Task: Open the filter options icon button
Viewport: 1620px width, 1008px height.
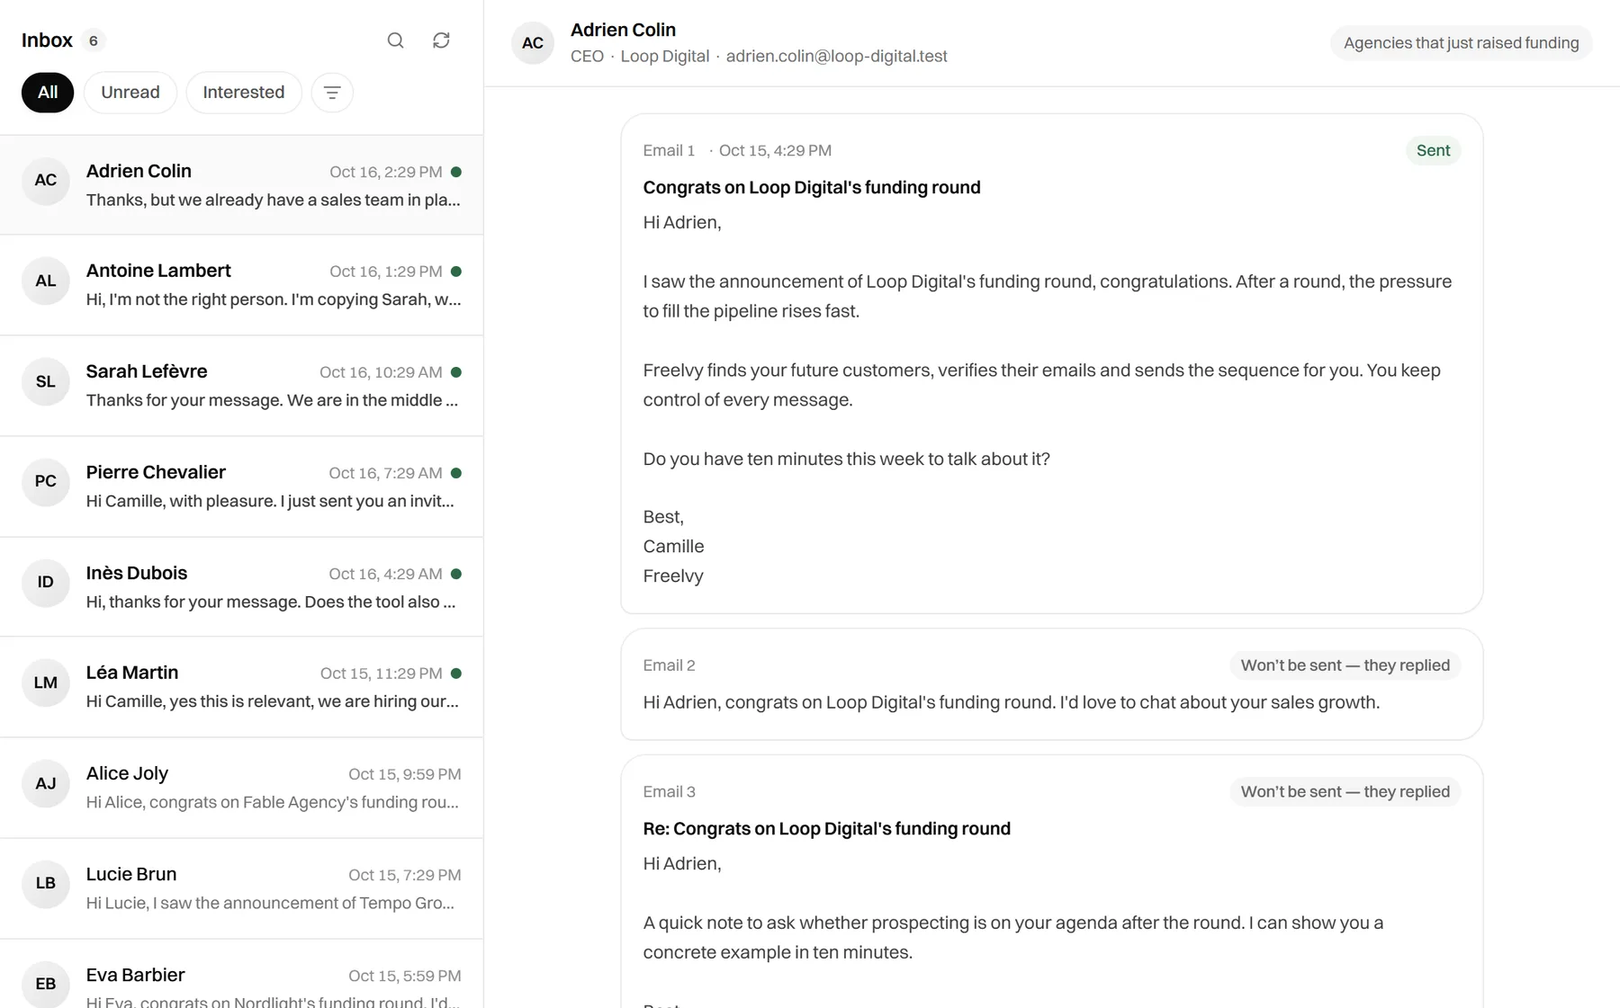Action: (332, 93)
